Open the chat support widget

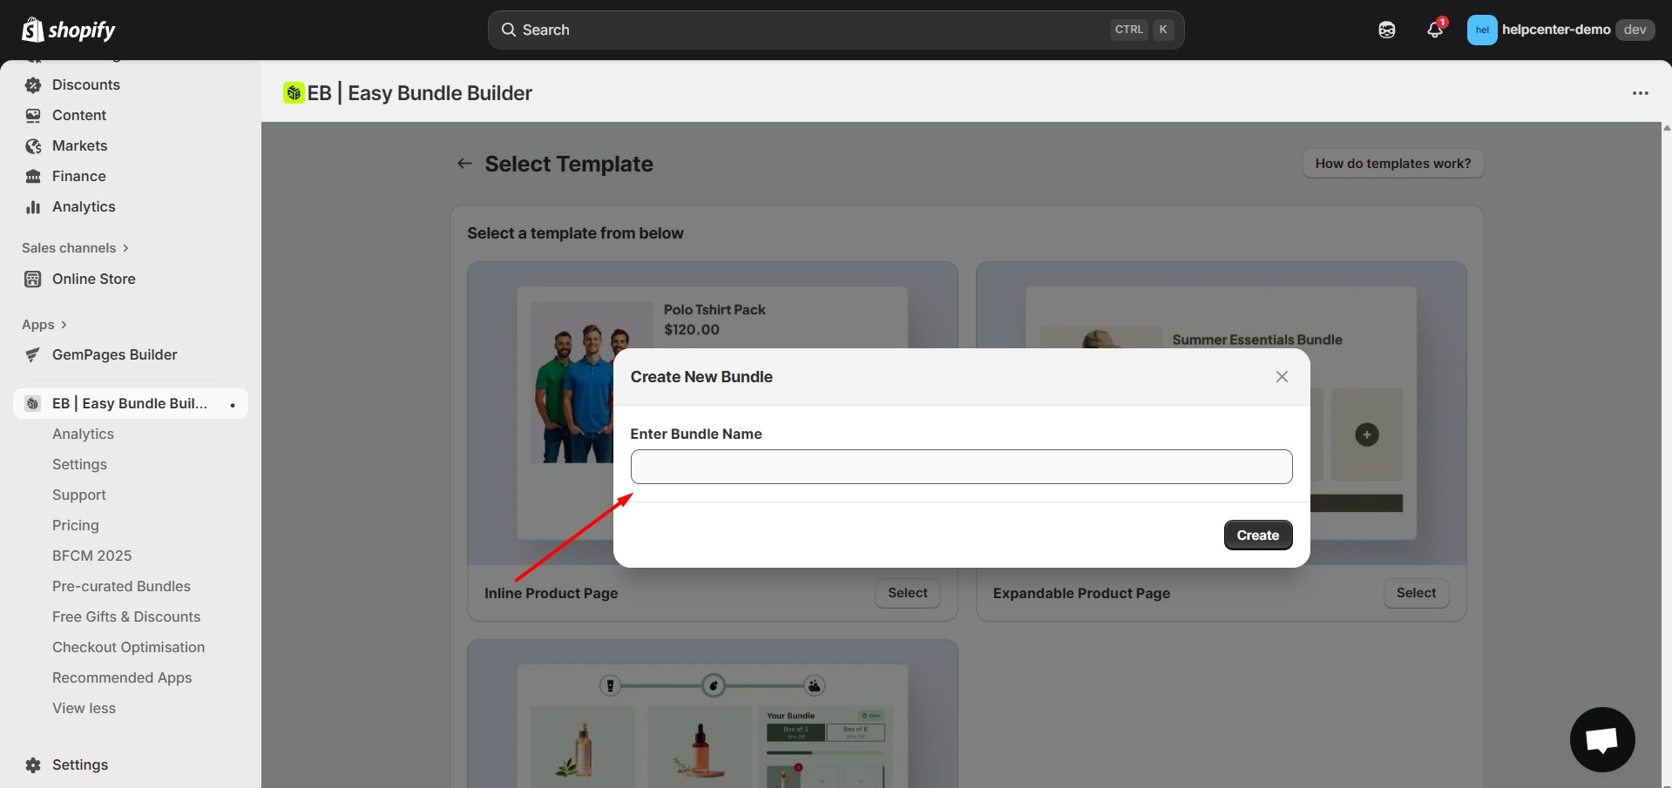pos(1602,739)
